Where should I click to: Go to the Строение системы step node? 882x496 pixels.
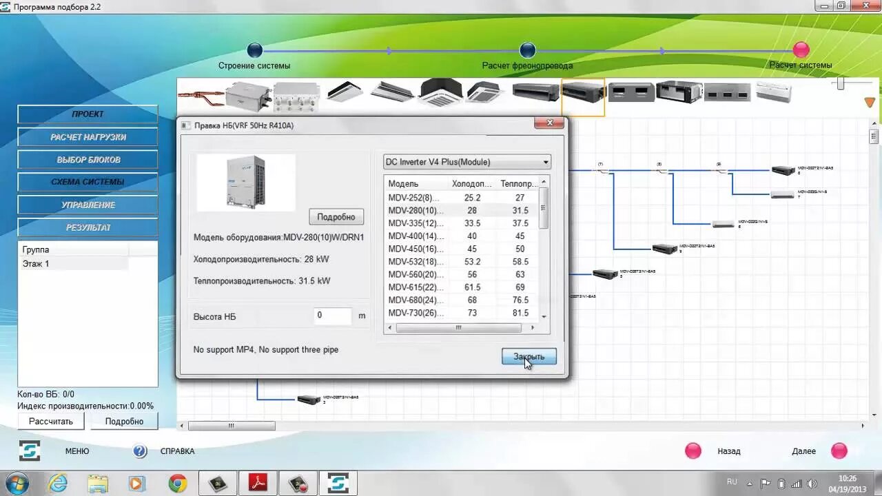[255, 50]
